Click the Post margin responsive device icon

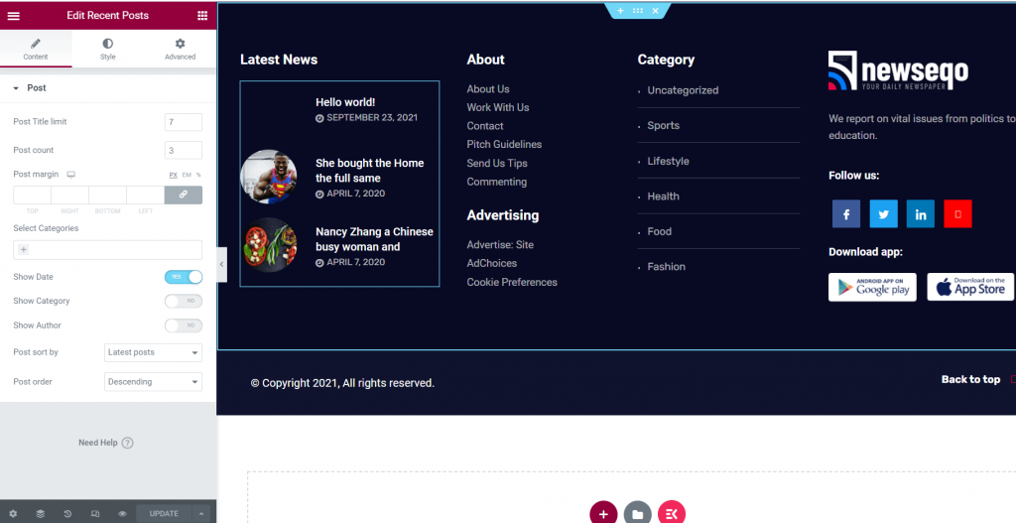(71, 175)
